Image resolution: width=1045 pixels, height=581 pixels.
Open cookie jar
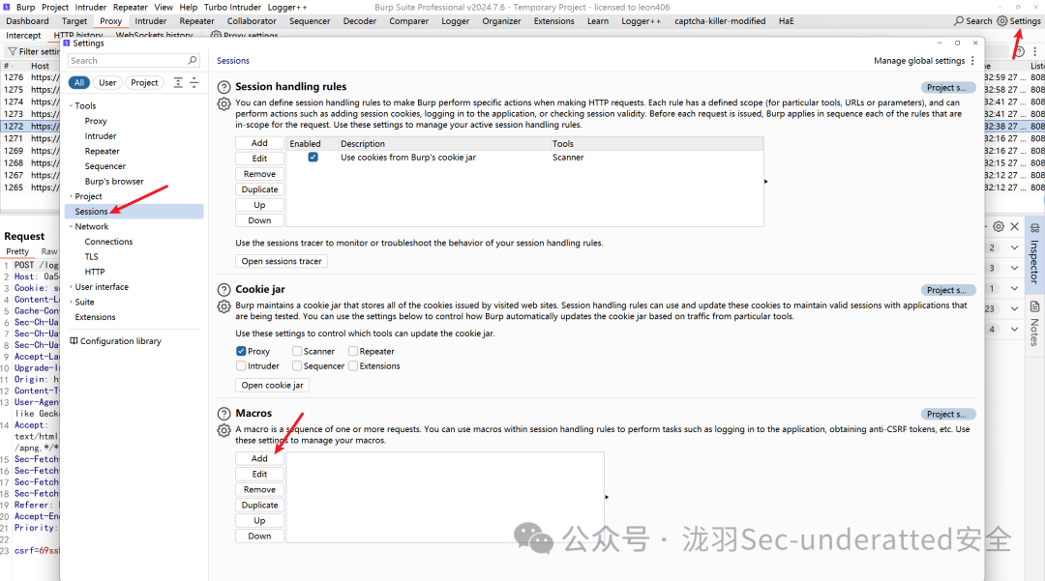point(272,386)
